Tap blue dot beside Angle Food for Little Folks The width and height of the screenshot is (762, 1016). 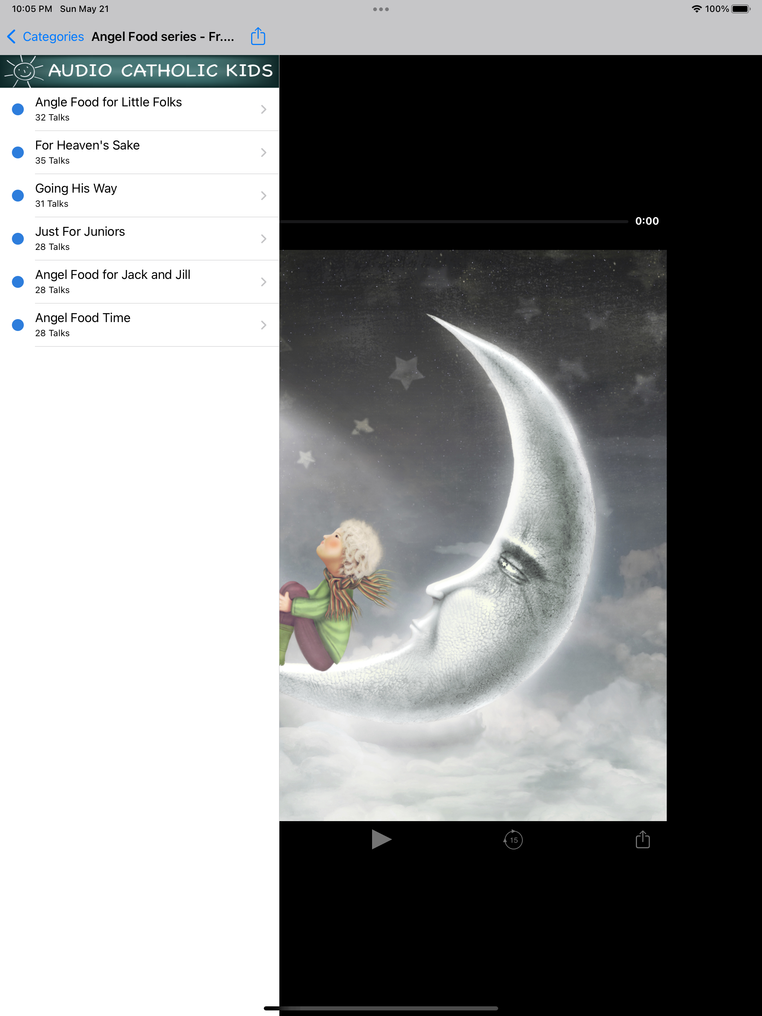(x=18, y=109)
